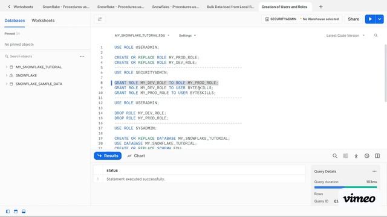Run the query with the play button

point(370,19)
